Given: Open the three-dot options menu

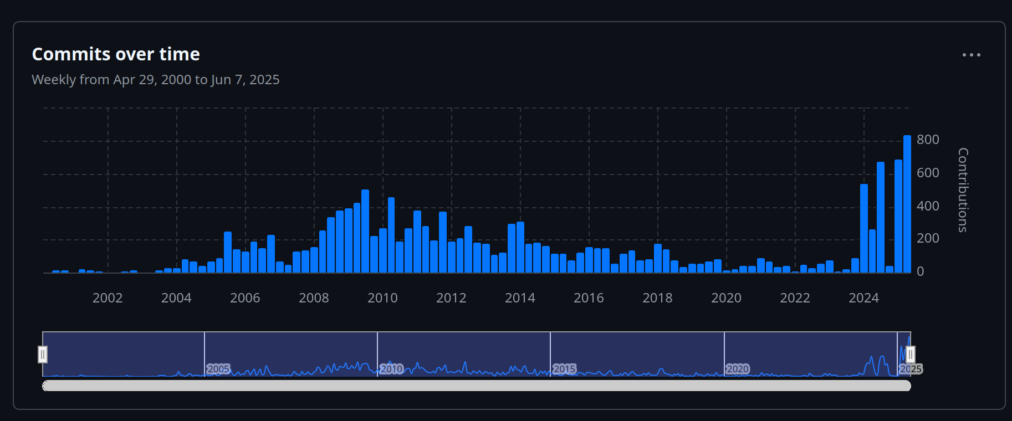Looking at the screenshot, I should (x=971, y=55).
